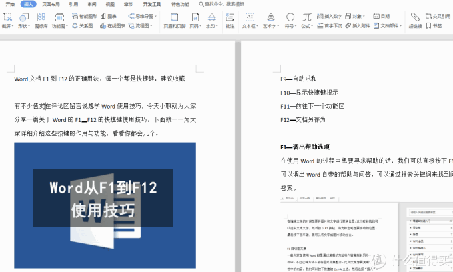Switch to the 视图 view tab
Image resolution: width=453 pixels, height=272 pixels.
click(110, 4)
